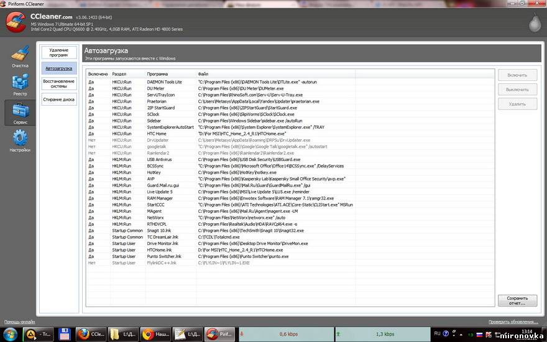This screenshot has width=547, height=342.
Task: Select the Sidebar entry
Action: coord(290,121)
